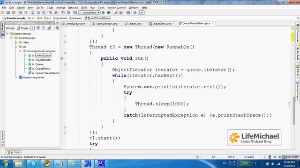Open the Refactor menu
The height and width of the screenshot is (168, 300).
pyautogui.click(x=73, y=7)
